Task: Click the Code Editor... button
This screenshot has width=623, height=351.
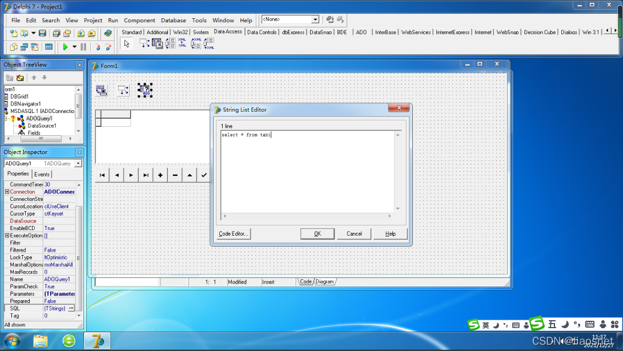Action: tap(234, 233)
